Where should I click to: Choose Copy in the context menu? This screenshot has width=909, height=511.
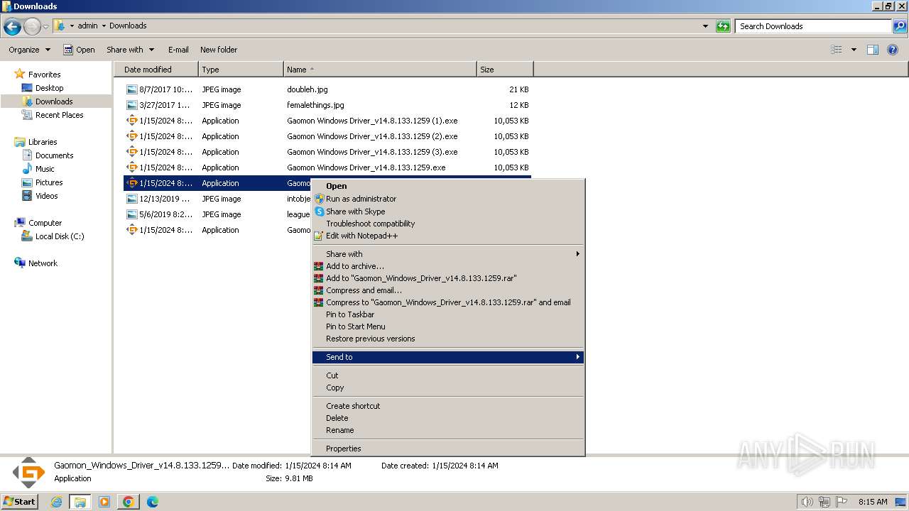click(447, 388)
